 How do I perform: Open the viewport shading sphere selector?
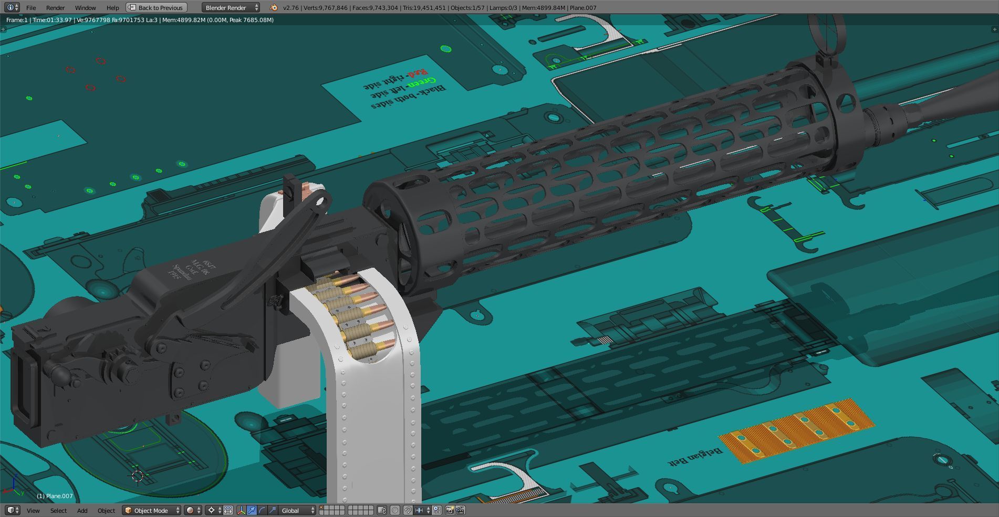pos(192,510)
